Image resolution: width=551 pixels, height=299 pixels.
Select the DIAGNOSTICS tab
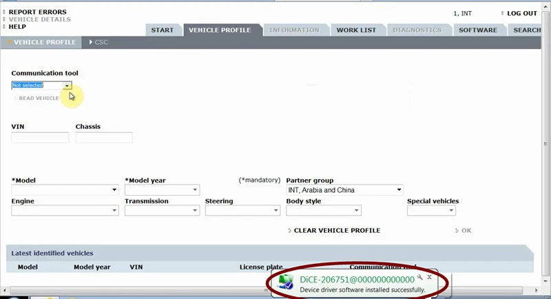[417, 30]
